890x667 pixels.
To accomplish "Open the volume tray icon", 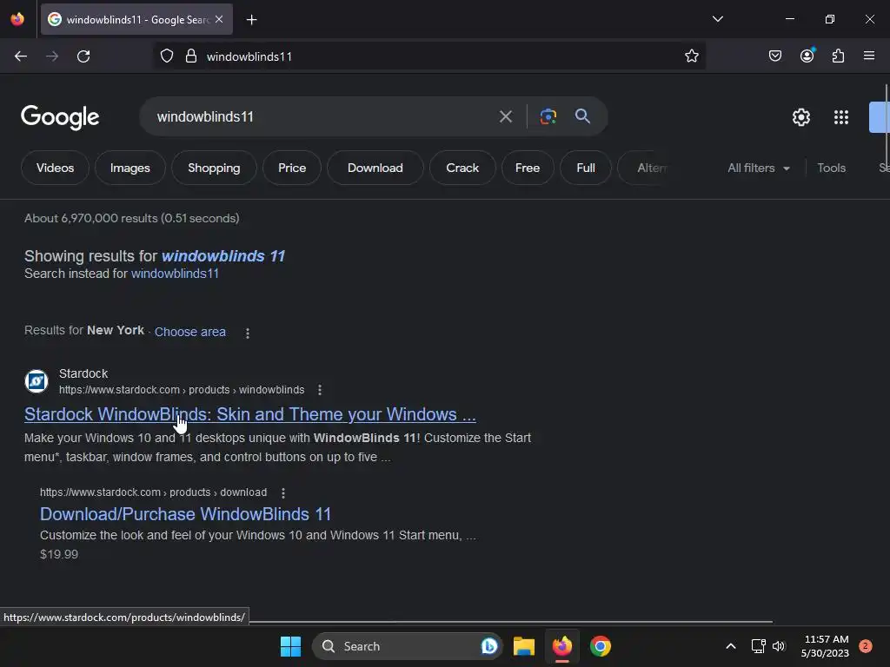I will point(779,646).
